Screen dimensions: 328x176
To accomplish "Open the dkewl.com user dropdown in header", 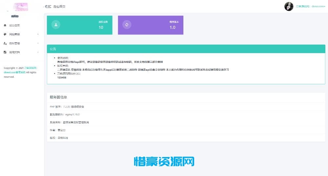I will [310, 7].
